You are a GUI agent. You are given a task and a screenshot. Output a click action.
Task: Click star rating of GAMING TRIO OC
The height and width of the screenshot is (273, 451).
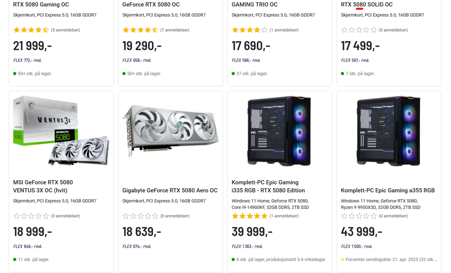(x=249, y=30)
